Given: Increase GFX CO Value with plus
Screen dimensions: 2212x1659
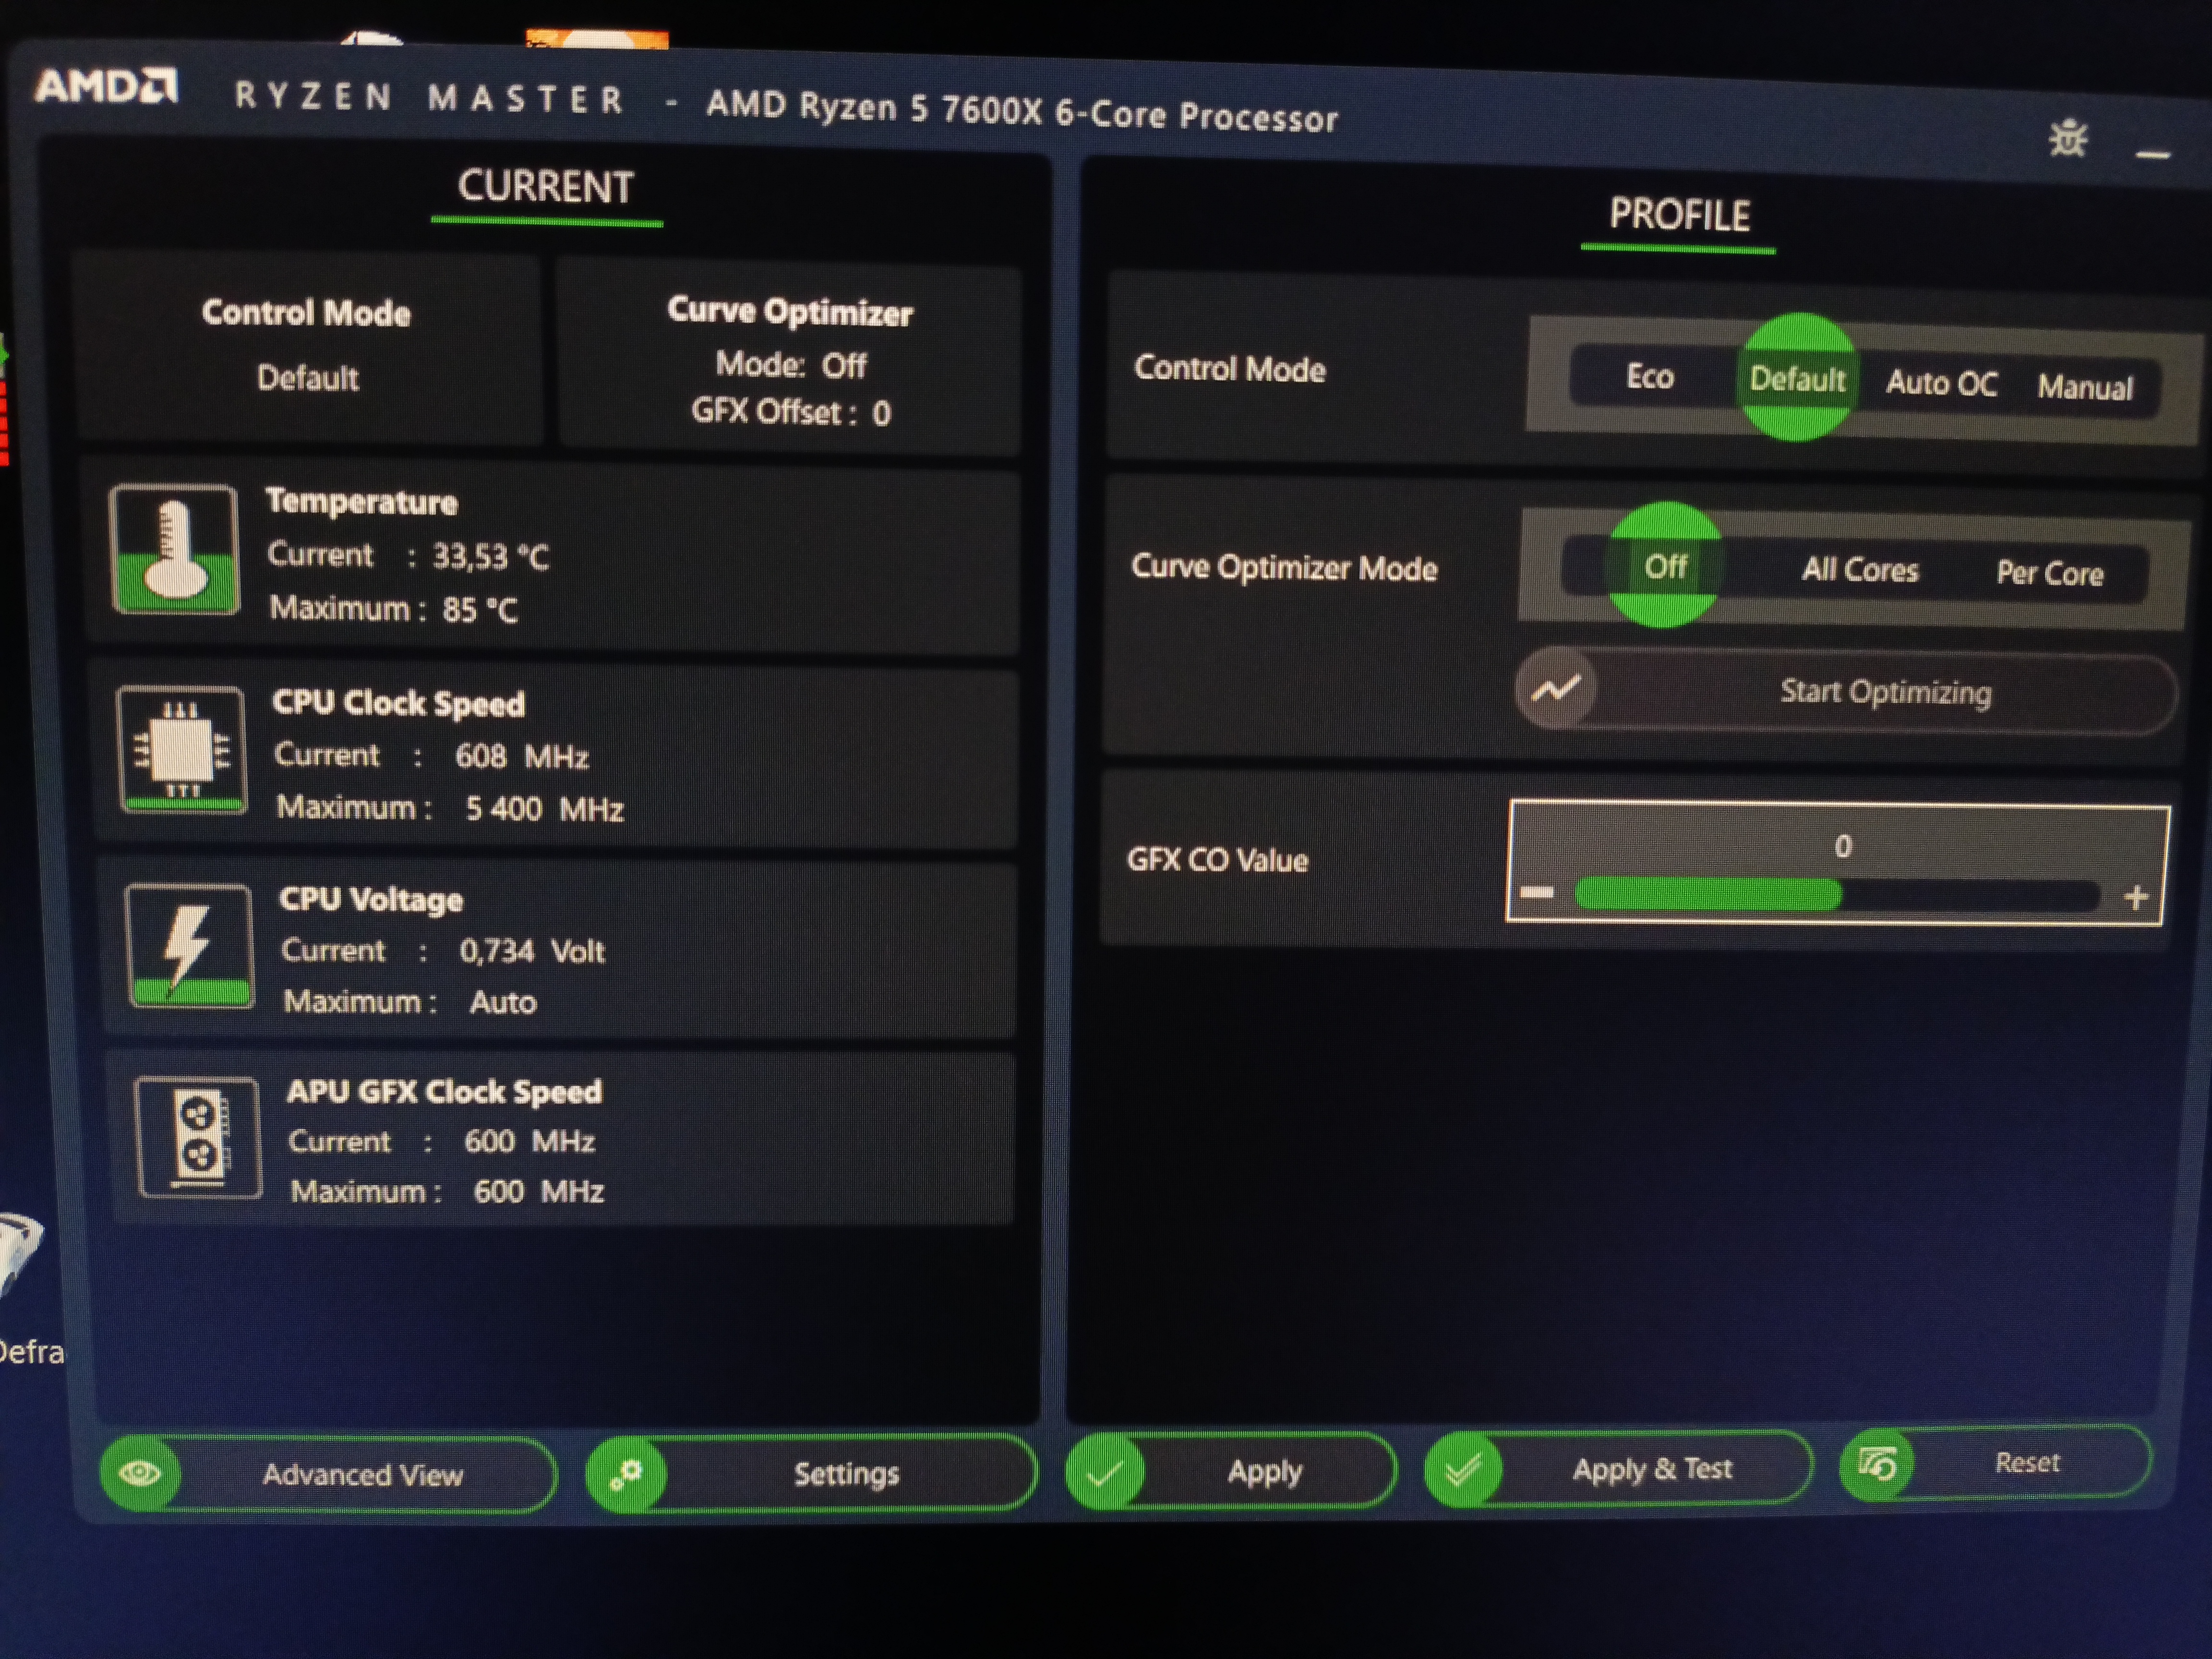Looking at the screenshot, I should click(2135, 897).
